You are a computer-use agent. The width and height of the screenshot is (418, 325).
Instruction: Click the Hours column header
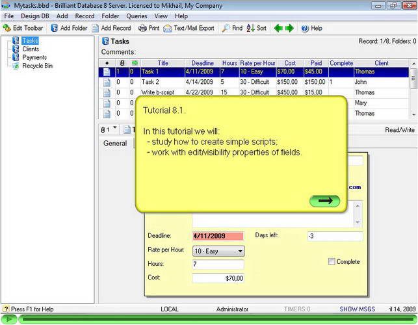(x=229, y=63)
